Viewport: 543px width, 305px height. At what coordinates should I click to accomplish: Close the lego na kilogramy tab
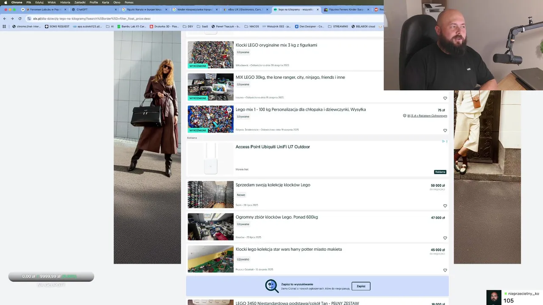click(318, 9)
